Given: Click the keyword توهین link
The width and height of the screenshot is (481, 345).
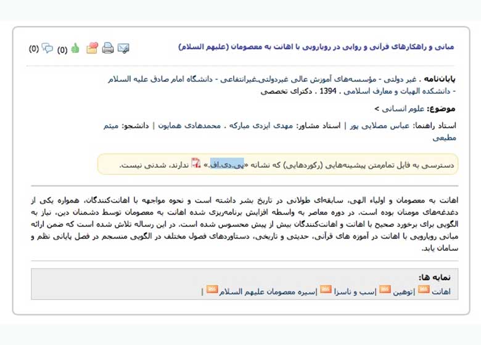Looking at the screenshot, I should pyautogui.click(x=403, y=291).
